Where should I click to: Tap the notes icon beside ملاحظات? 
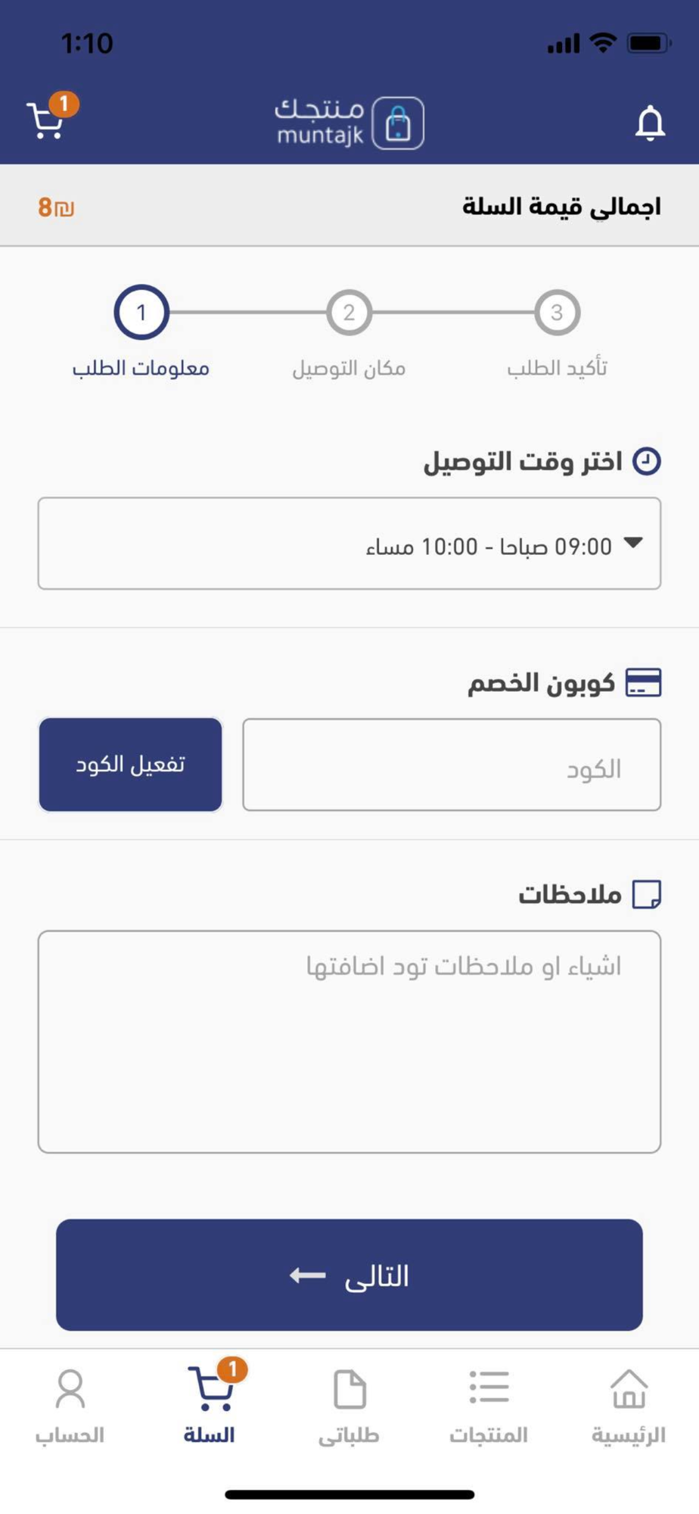point(646,894)
